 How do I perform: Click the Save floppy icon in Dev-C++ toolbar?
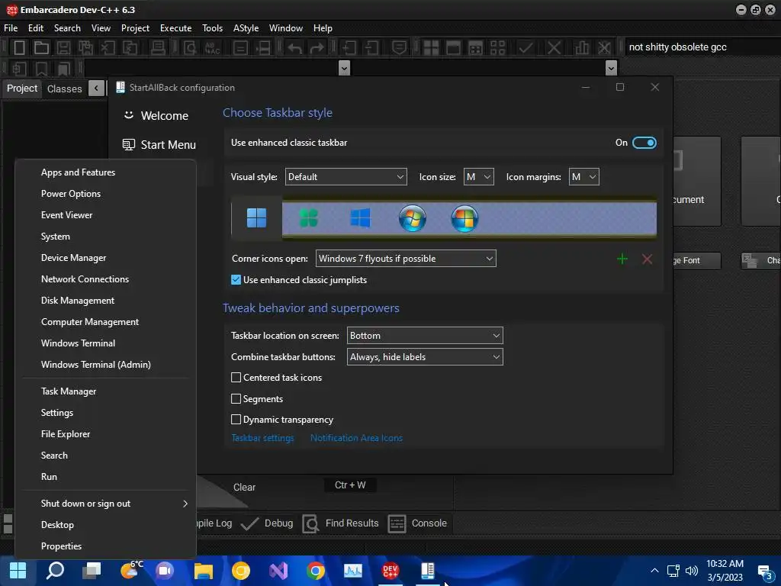[x=63, y=47]
